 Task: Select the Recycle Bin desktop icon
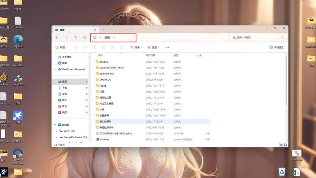(282, 172)
